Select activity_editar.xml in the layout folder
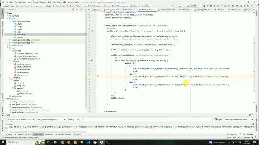The height and width of the screenshot is (145, 259). pos(22,69)
